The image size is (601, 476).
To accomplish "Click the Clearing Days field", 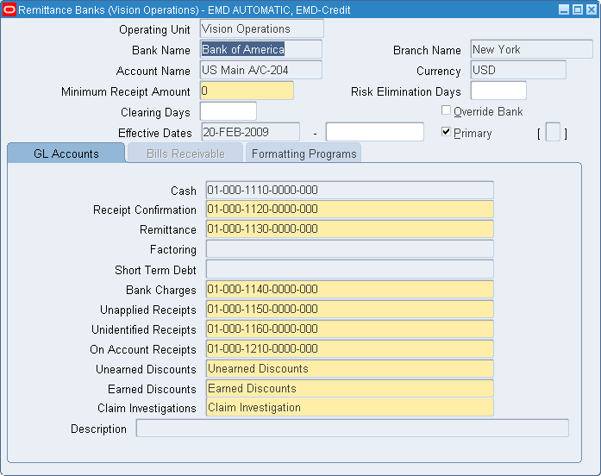I will pyautogui.click(x=229, y=111).
